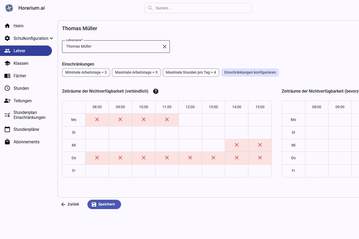Unmark Wednesday 15:00 unavailable slot
Image resolution: width=359 pixels, height=239 pixels.
[x=260, y=145]
